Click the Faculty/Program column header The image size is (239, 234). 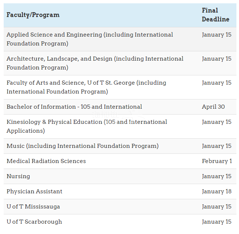[33, 15]
